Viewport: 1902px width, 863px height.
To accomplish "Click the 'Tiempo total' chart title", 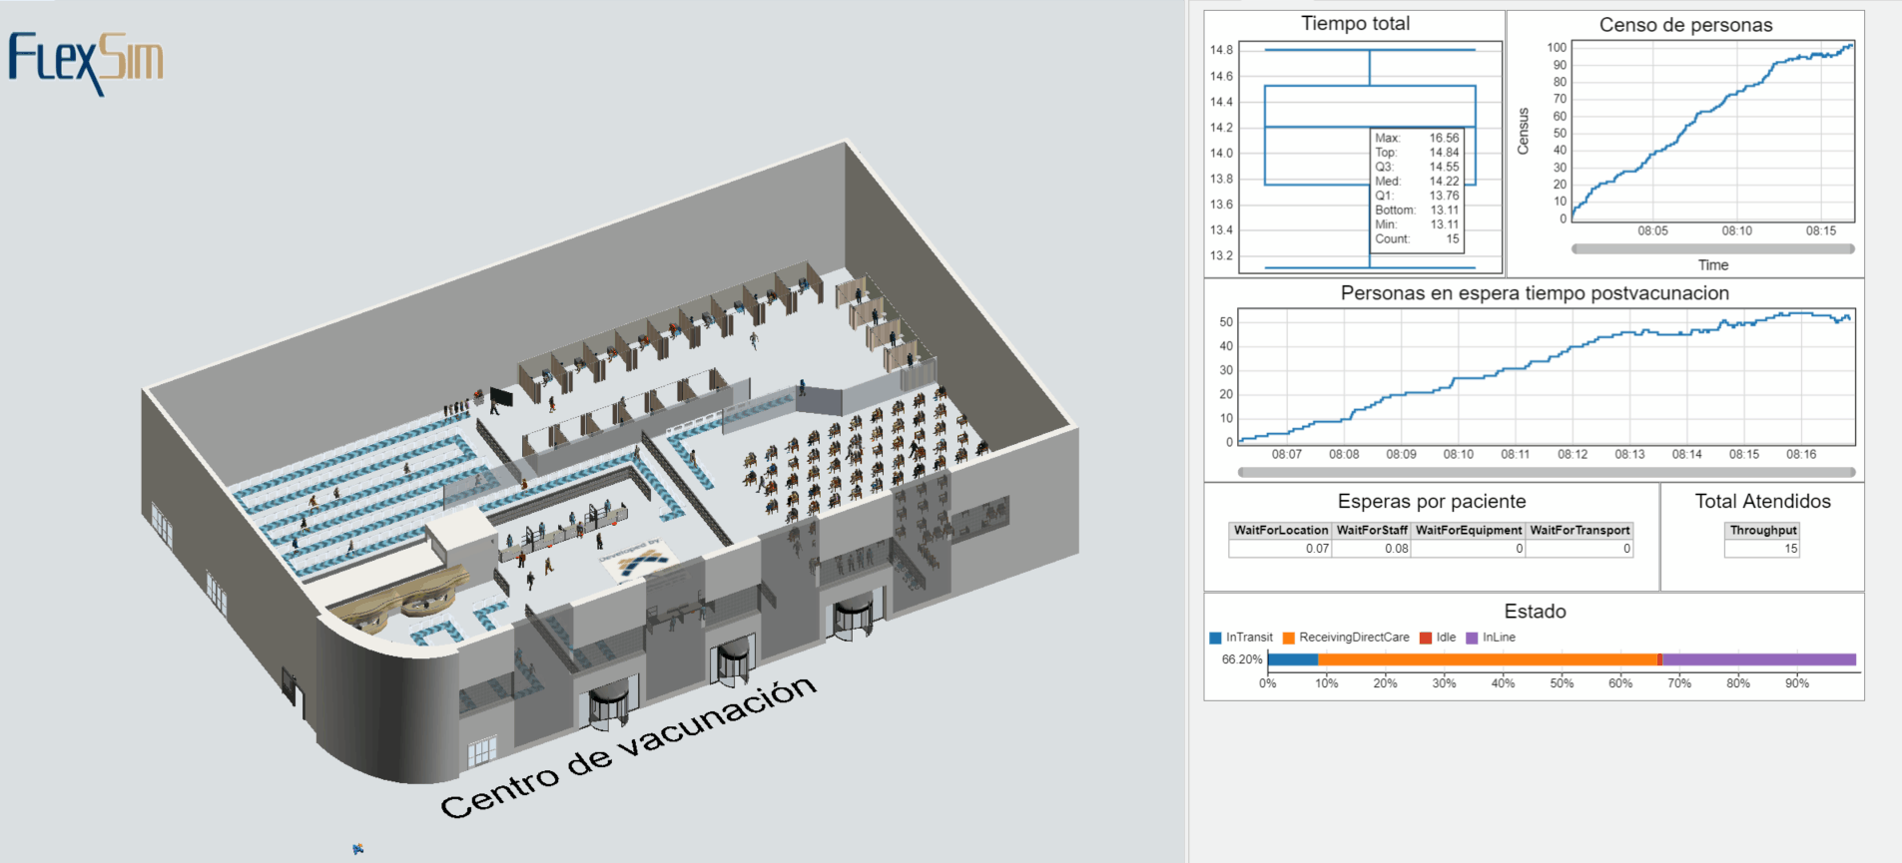I will (1355, 24).
